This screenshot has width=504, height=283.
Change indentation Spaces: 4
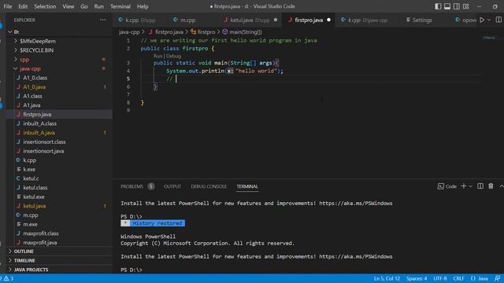[417, 278]
